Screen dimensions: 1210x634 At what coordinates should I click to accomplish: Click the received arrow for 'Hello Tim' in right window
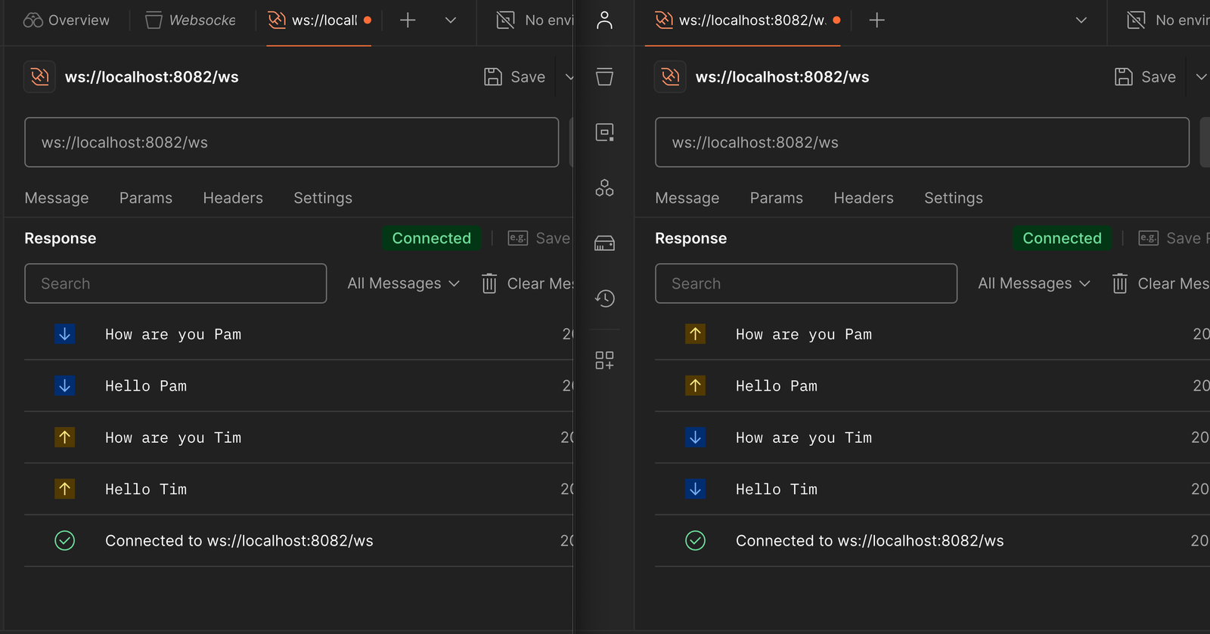(x=696, y=489)
